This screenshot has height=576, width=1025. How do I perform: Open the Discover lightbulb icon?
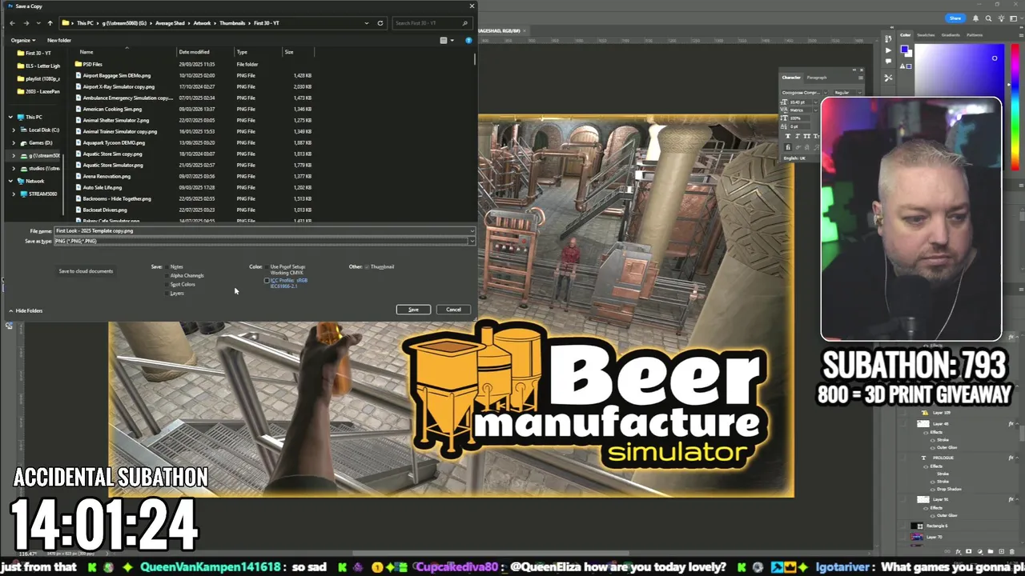click(1001, 18)
